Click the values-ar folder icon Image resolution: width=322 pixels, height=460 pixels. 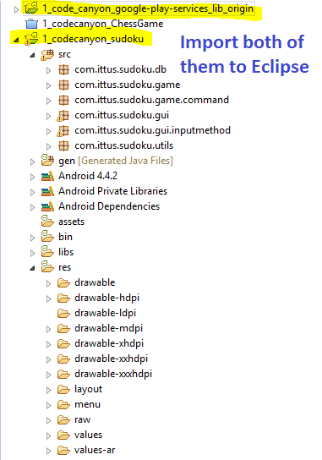tap(63, 451)
